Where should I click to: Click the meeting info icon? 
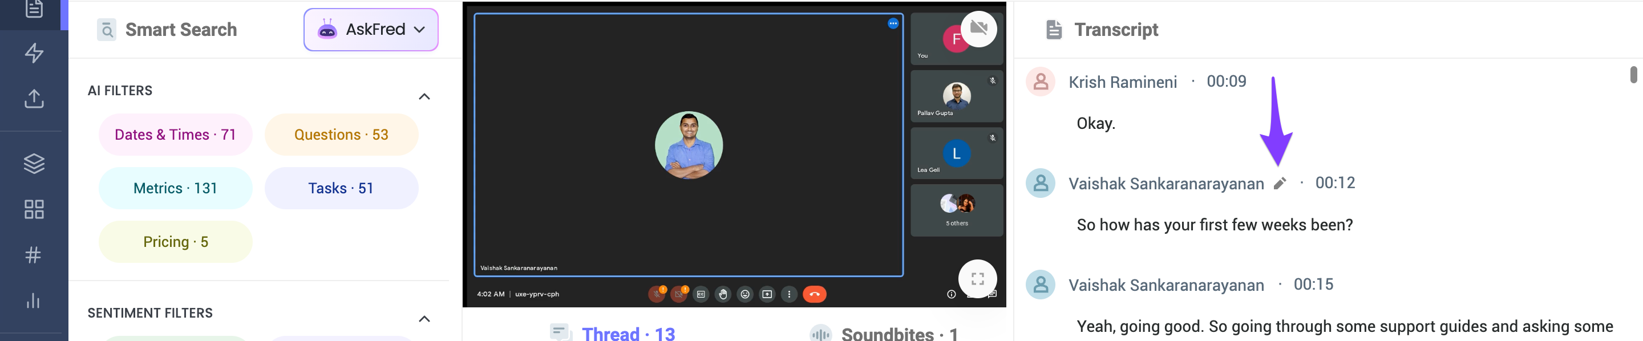click(x=951, y=294)
